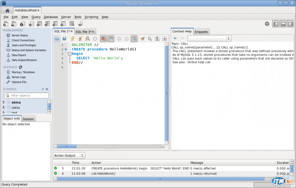This screenshot has width=296, height=188.
Task: Click the create new function icon
Action: (x=63, y=24)
